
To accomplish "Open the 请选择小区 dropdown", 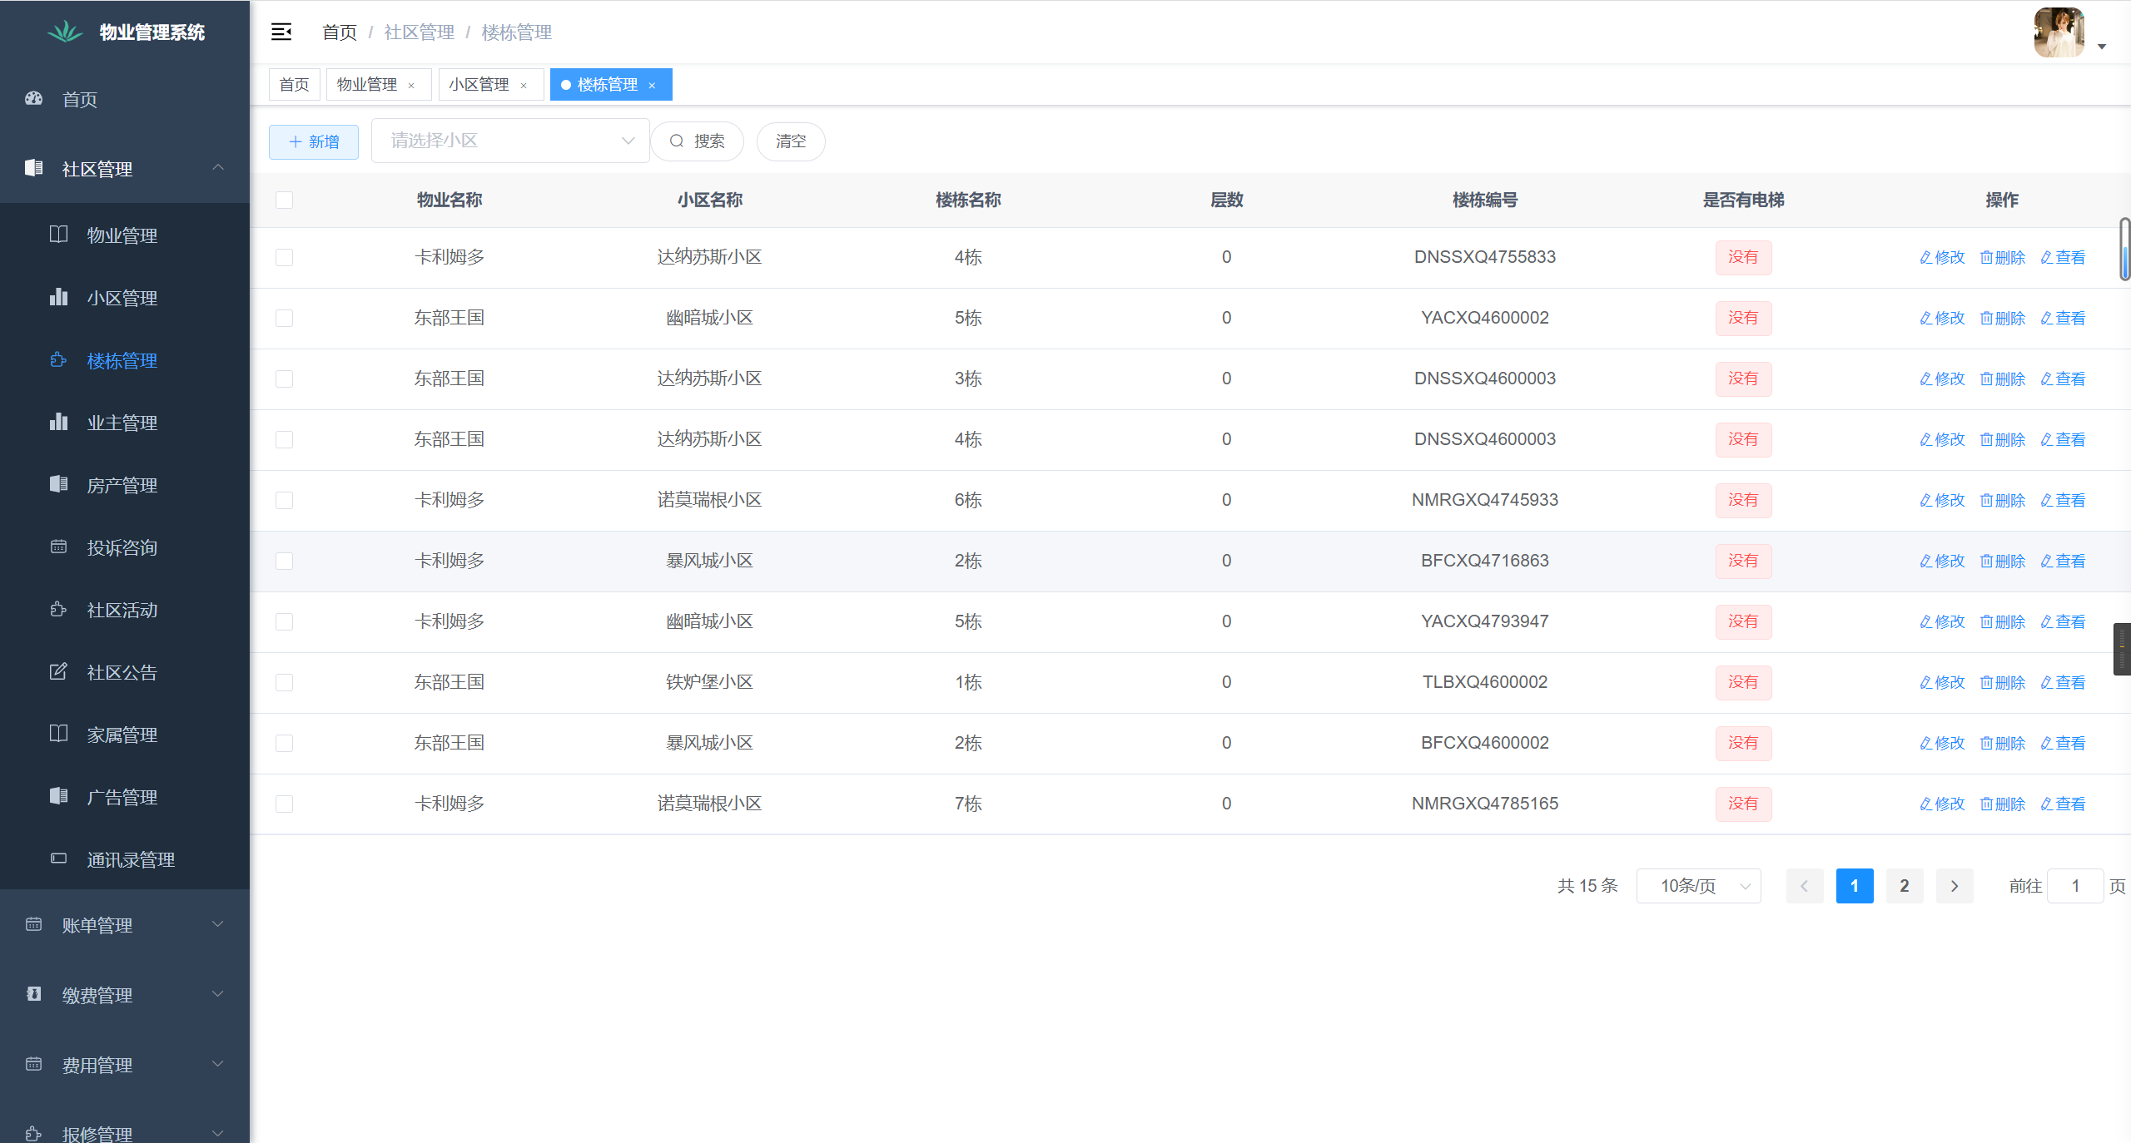I will click(x=510, y=141).
